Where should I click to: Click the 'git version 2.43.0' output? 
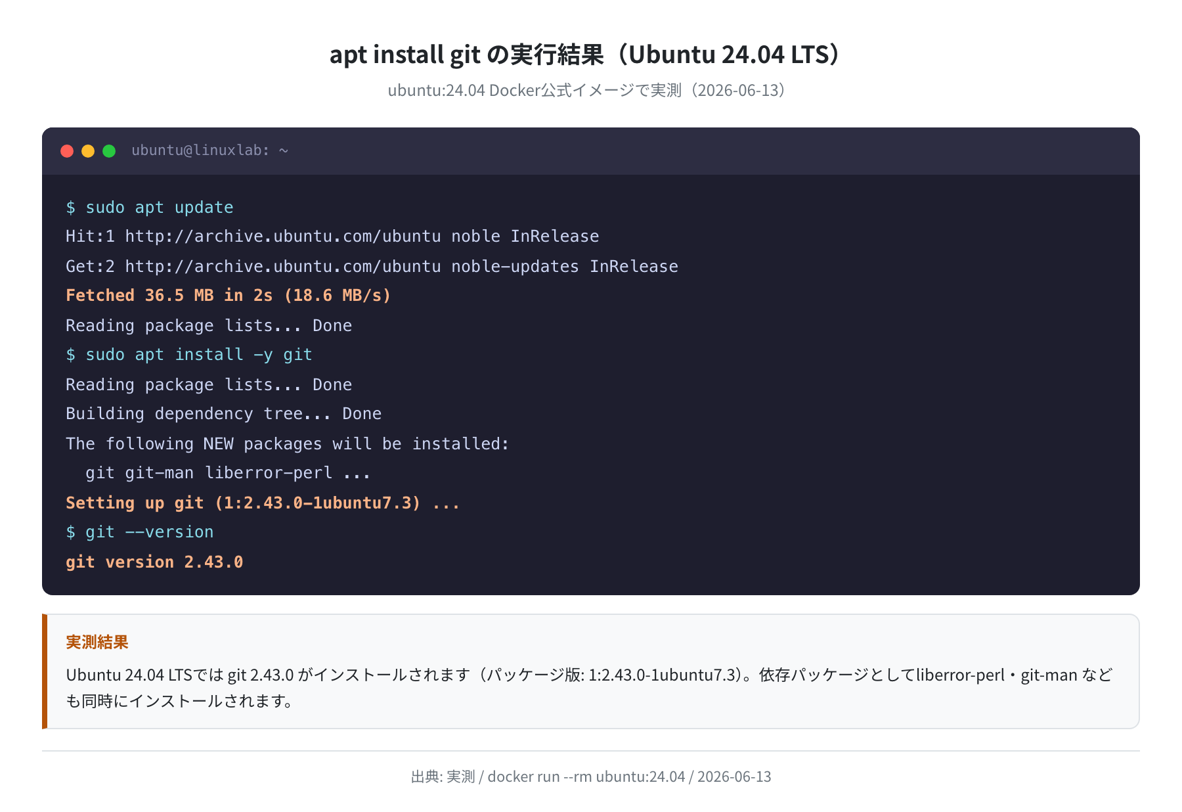pos(154,562)
